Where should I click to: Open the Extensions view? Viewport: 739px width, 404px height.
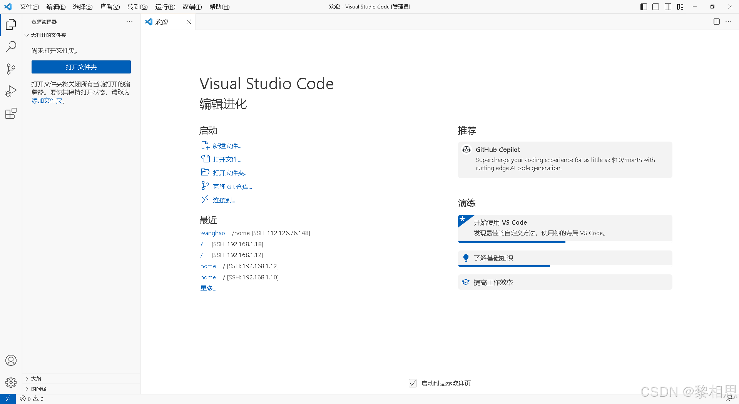click(11, 114)
